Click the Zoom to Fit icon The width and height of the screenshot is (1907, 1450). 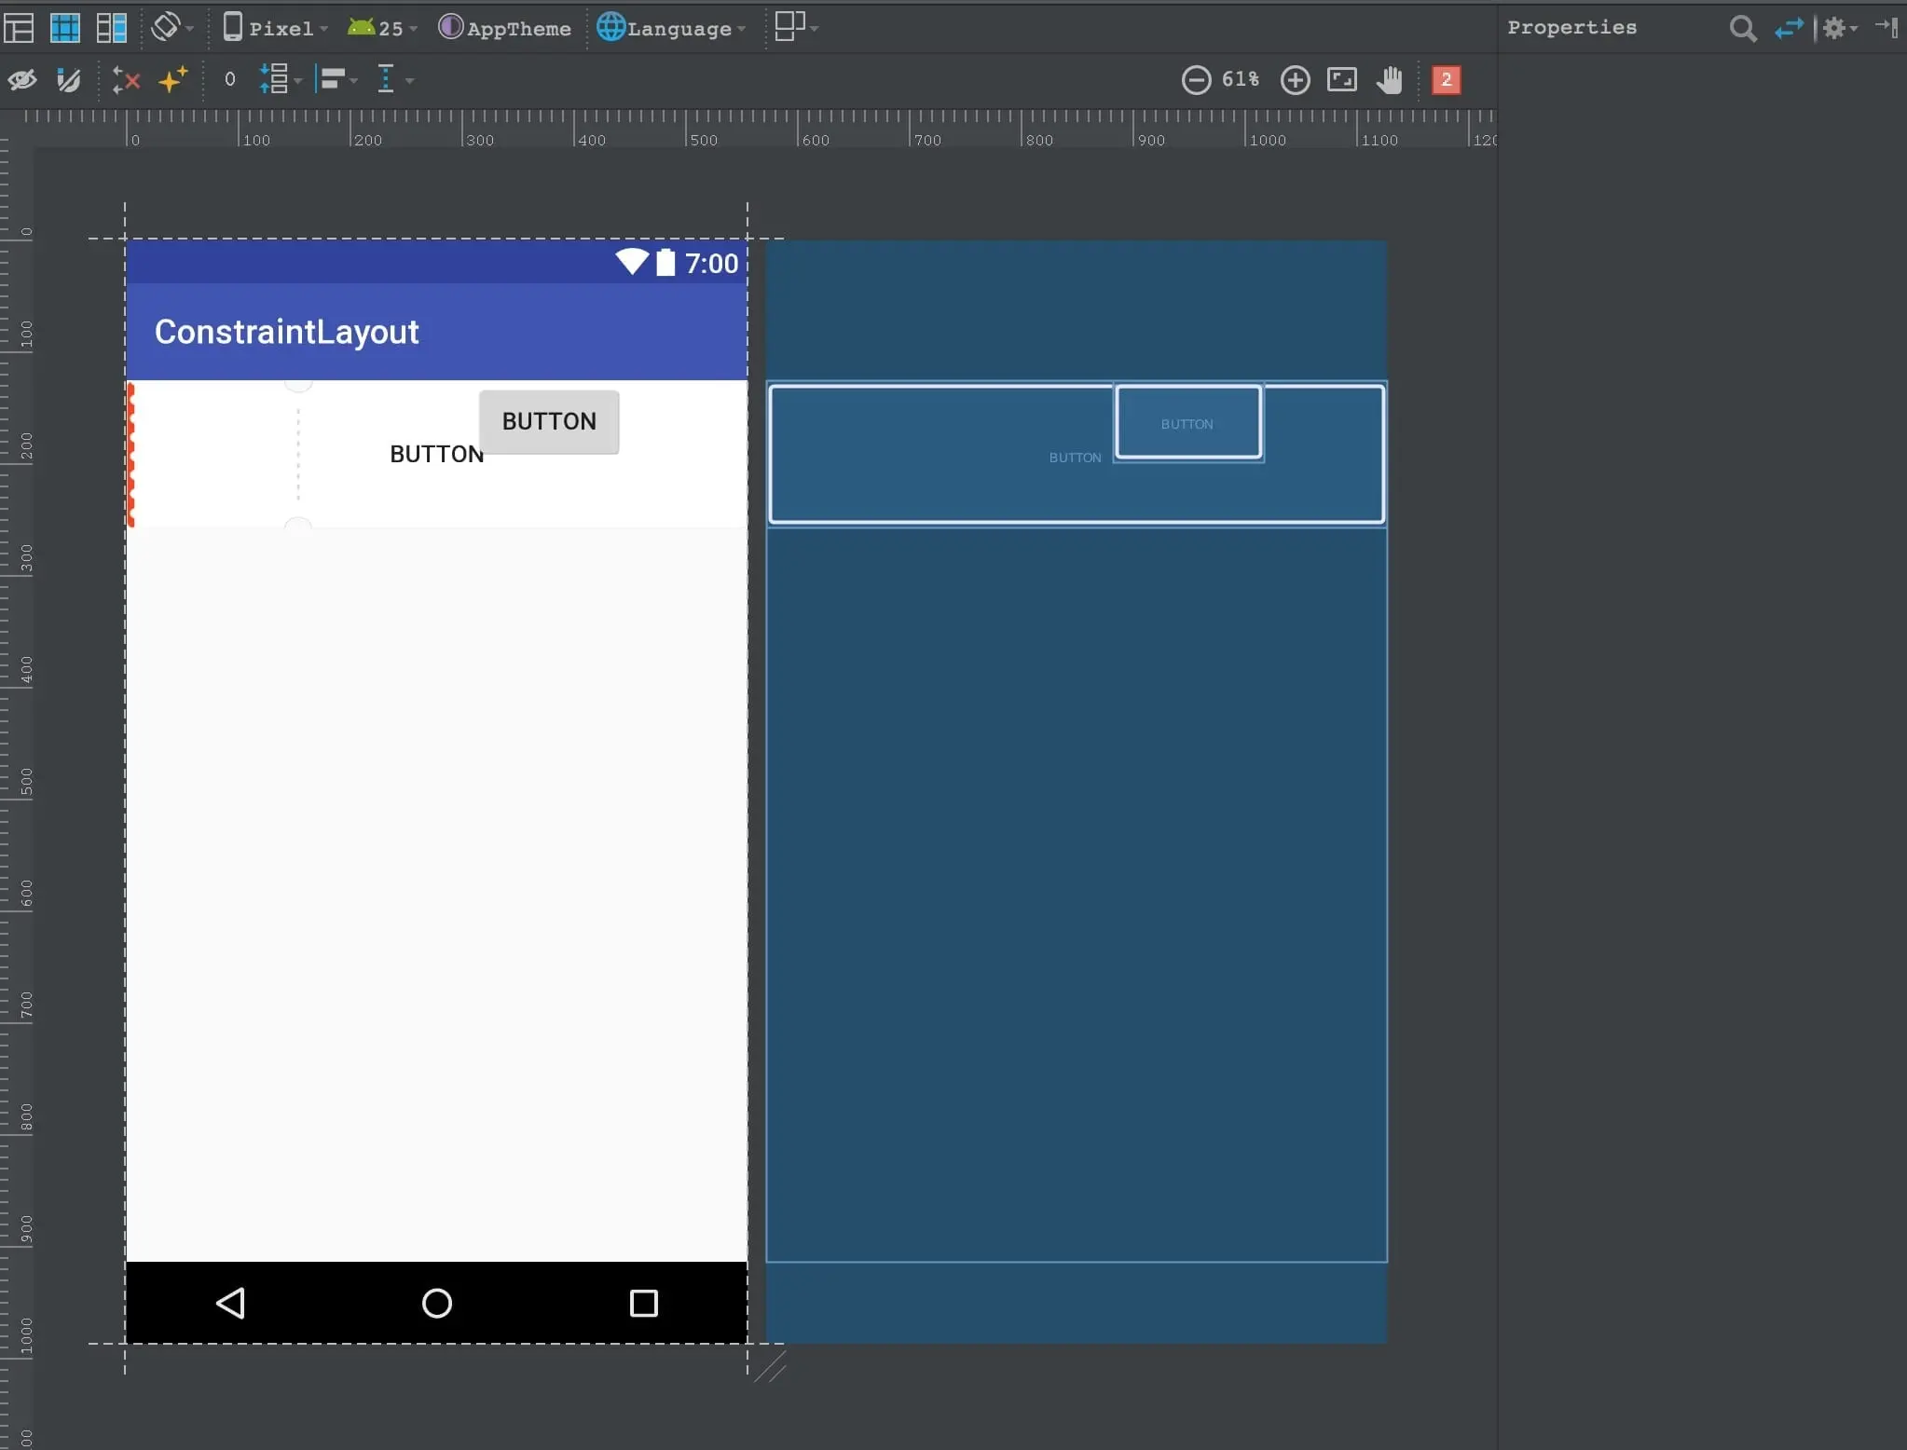coord(1341,80)
